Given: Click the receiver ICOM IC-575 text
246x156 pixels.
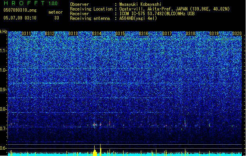Looking at the screenshot, I should [x=157, y=14].
